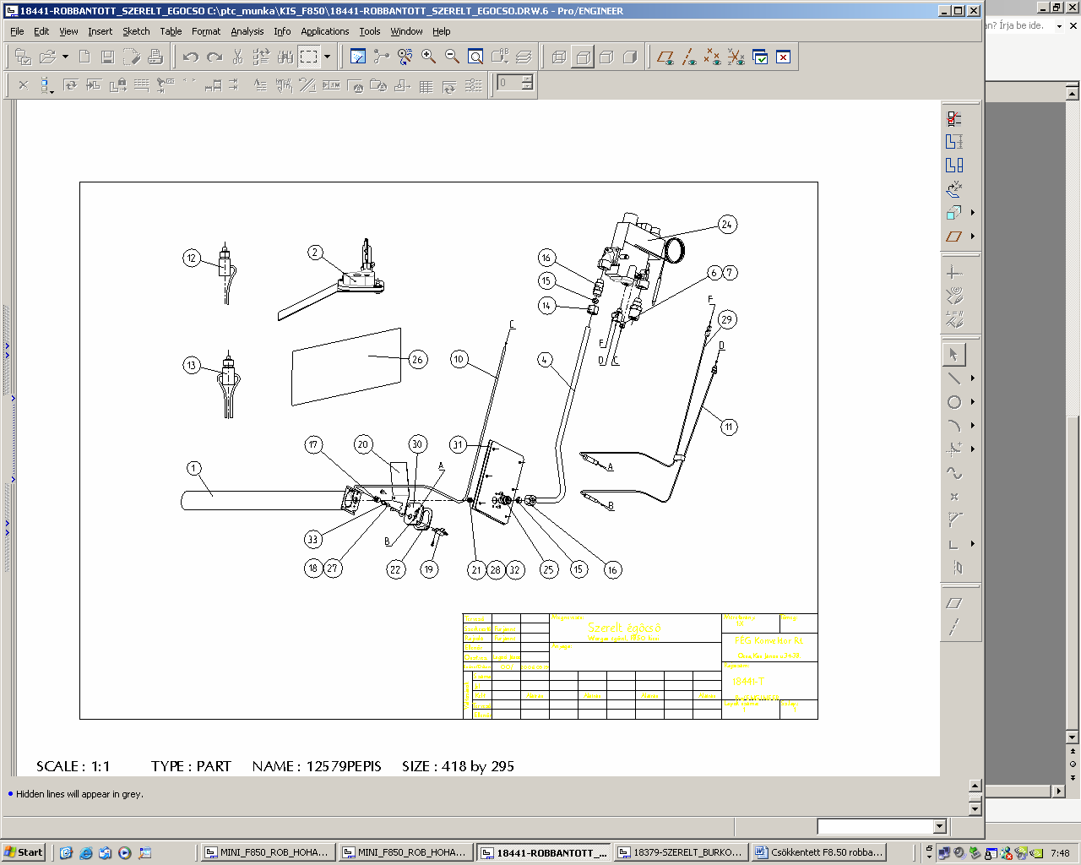
Task: Open the Sketch menu
Action: pyautogui.click(x=136, y=31)
